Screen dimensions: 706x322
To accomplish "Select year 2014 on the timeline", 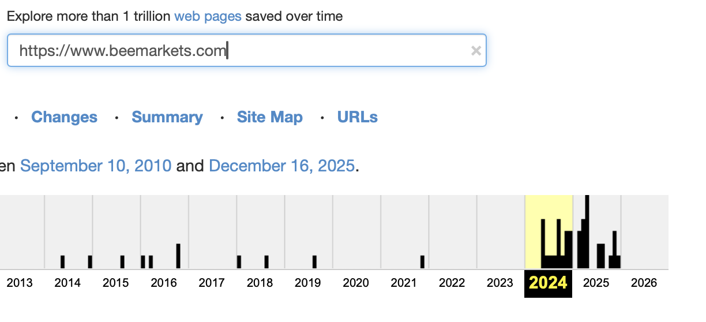I will 67,283.
